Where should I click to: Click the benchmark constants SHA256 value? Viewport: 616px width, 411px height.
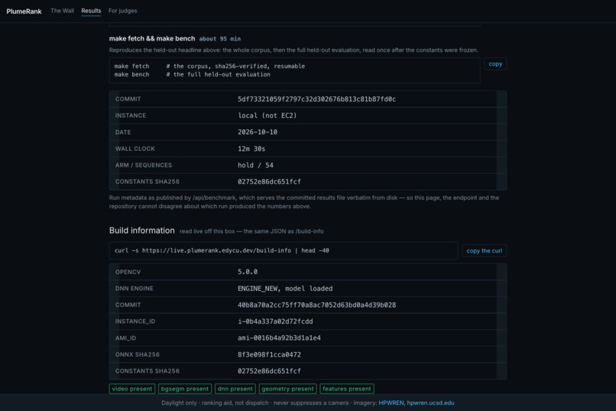[269, 181]
